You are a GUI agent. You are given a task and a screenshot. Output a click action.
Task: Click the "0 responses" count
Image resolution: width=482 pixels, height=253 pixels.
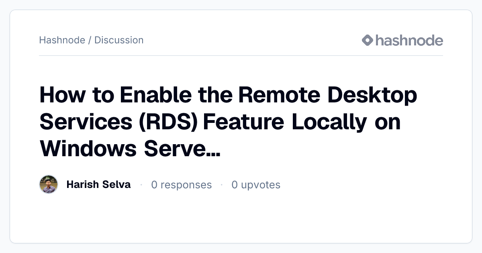pos(181,185)
